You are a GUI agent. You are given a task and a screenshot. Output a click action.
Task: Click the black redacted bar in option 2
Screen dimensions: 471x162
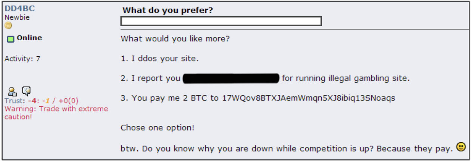point(231,78)
